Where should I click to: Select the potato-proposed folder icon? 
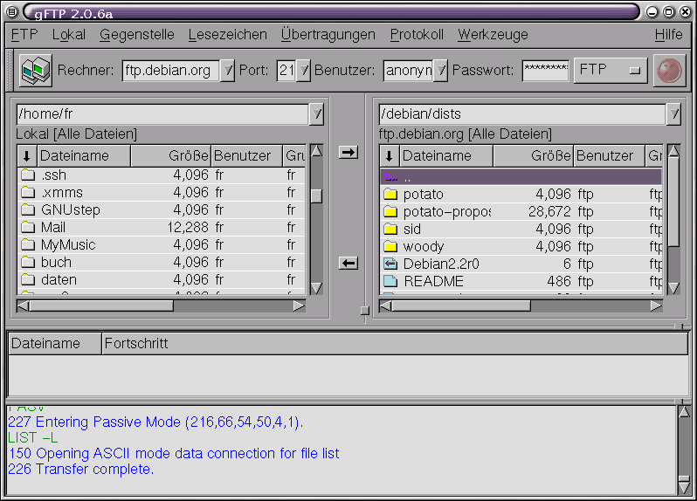click(390, 211)
